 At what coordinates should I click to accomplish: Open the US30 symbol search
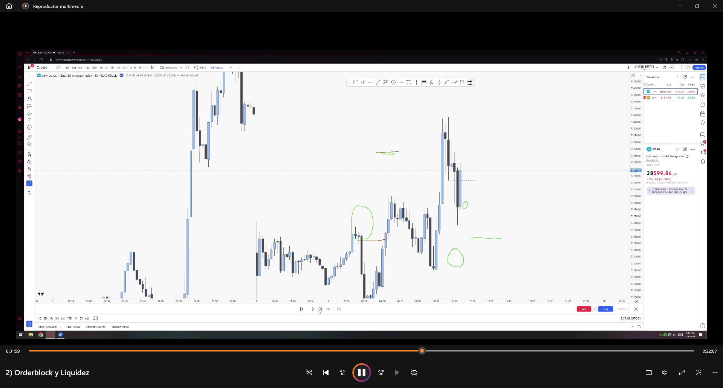[42, 68]
